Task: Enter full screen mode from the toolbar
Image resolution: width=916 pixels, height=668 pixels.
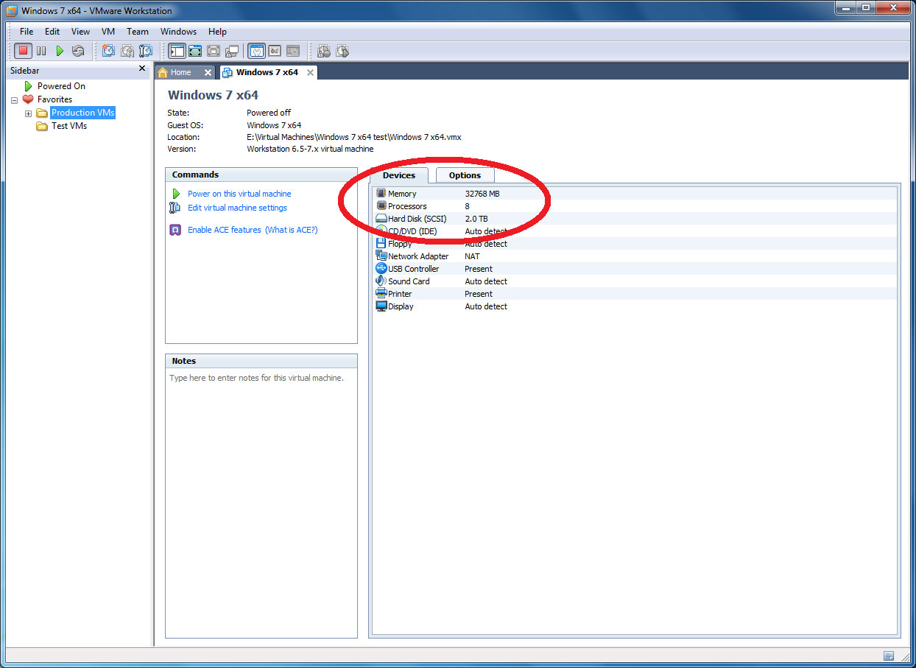Action: (x=194, y=50)
